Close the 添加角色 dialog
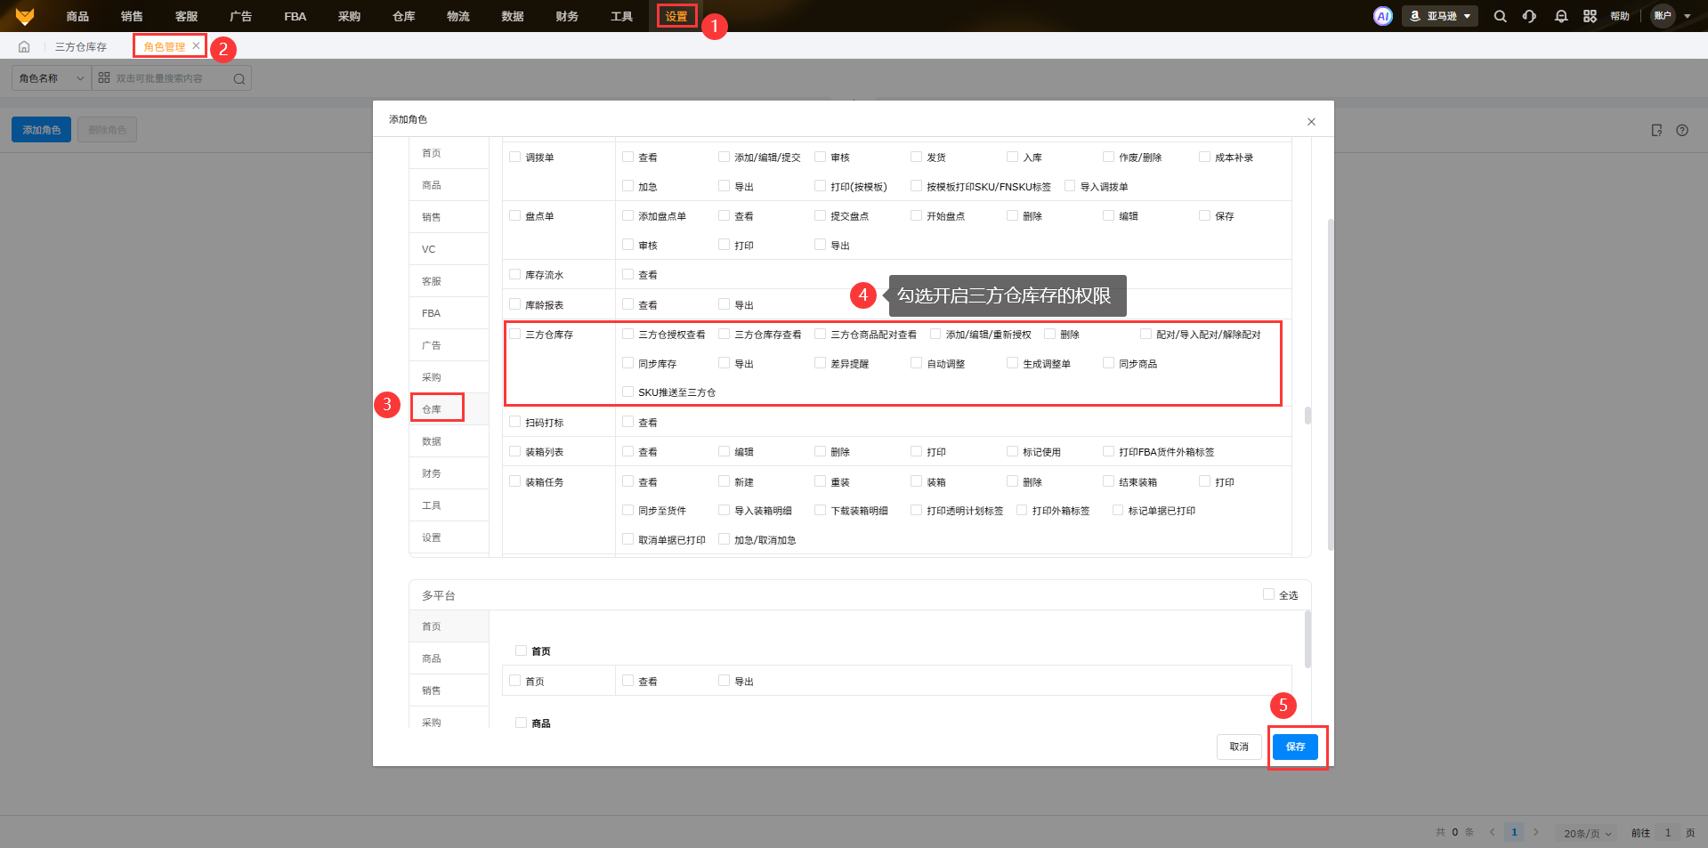Screen dimensions: 1708x848 [1311, 122]
